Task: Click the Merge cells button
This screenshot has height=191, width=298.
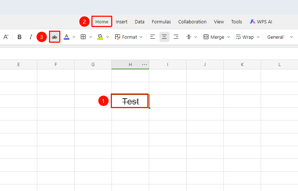Action: [x=214, y=37]
